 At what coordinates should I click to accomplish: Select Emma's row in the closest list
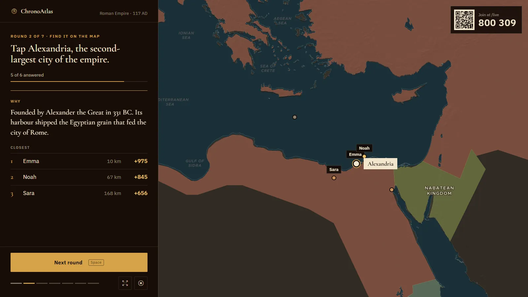pyautogui.click(x=79, y=161)
